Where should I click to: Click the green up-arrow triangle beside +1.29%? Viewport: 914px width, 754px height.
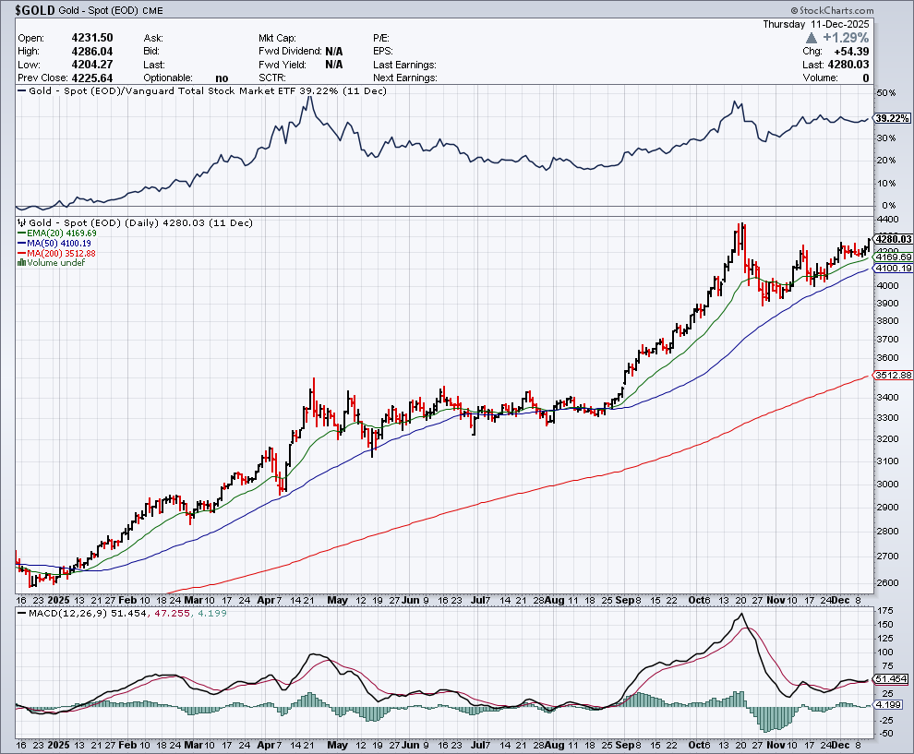tap(812, 38)
